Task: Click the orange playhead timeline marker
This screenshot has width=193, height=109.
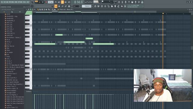Action: (x=163, y=13)
